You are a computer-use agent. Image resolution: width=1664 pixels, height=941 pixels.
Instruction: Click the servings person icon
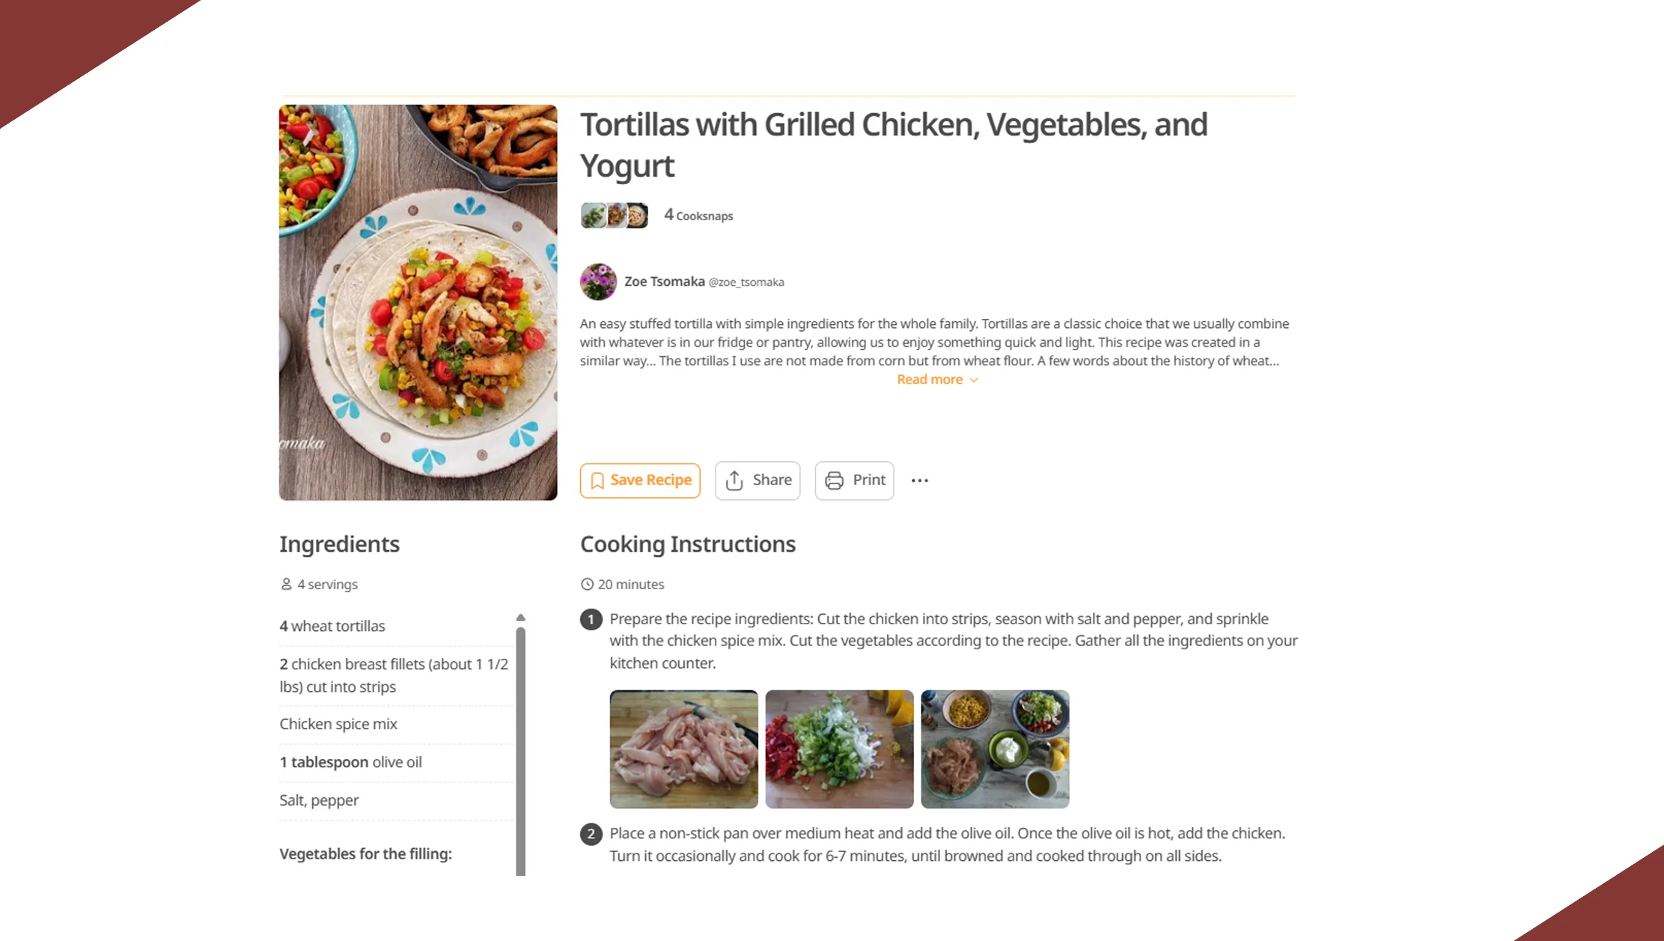286,584
